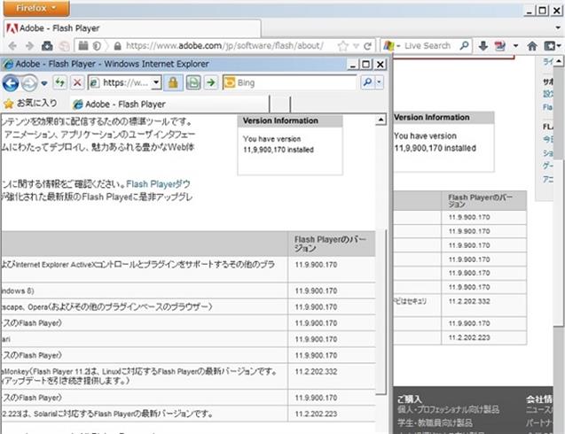Go to Firefox's home page icon

point(532,46)
